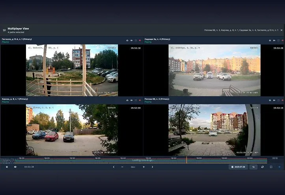This screenshot has height=195, width=285.
Task: Mute the audio with speaker icon
Action: click(x=15, y=167)
